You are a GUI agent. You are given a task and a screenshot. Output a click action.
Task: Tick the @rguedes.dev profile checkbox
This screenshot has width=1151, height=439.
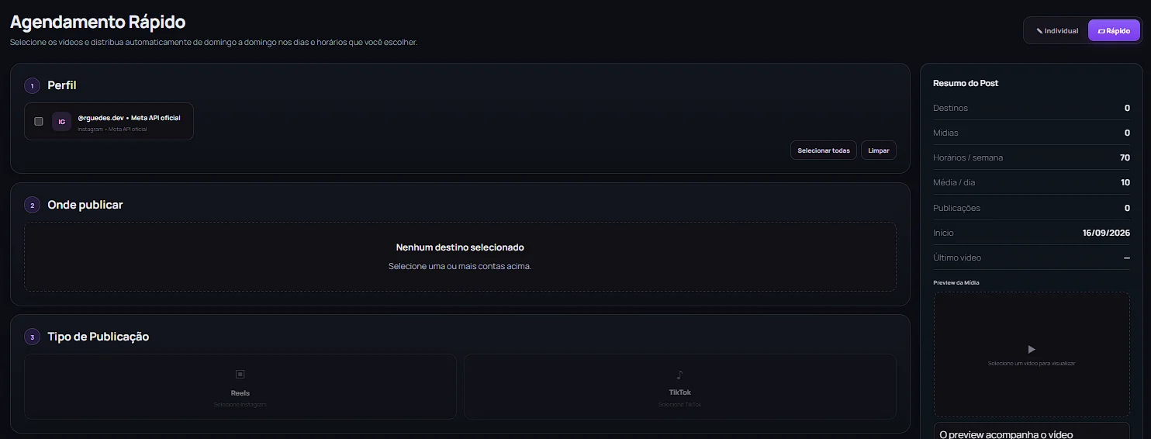coord(39,121)
